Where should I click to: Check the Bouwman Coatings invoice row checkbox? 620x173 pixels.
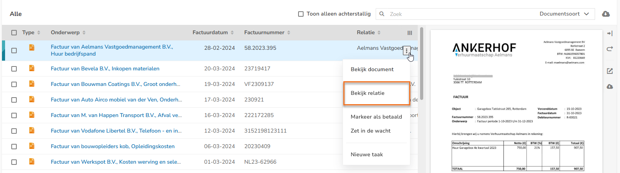(x=14, y=84)
